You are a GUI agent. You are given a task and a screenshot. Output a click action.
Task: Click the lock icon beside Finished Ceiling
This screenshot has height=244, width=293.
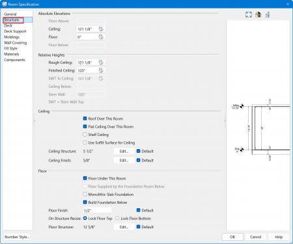click(101, 70)
